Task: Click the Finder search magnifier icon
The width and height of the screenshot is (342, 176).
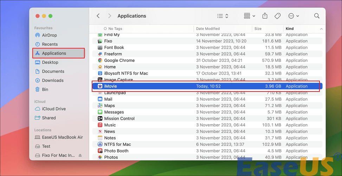Action: point(317,16)
